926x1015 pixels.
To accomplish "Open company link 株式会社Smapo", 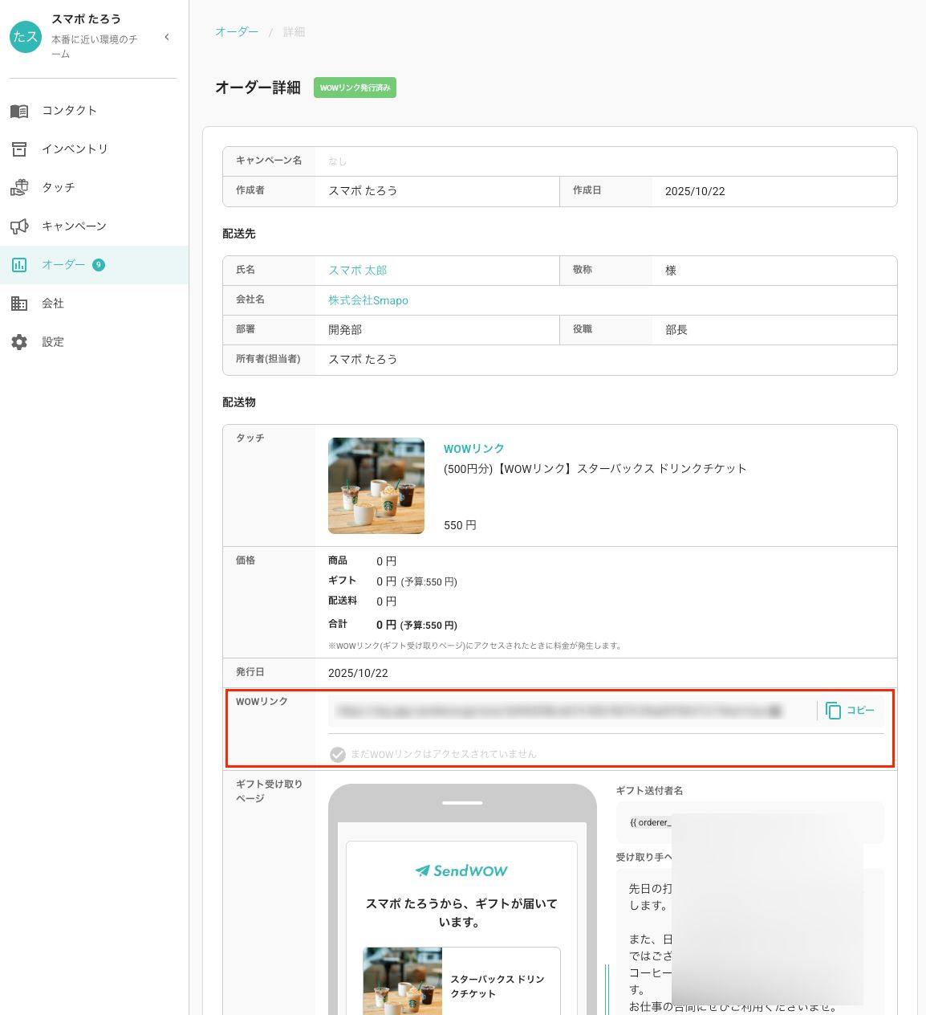I will (368, 300).
